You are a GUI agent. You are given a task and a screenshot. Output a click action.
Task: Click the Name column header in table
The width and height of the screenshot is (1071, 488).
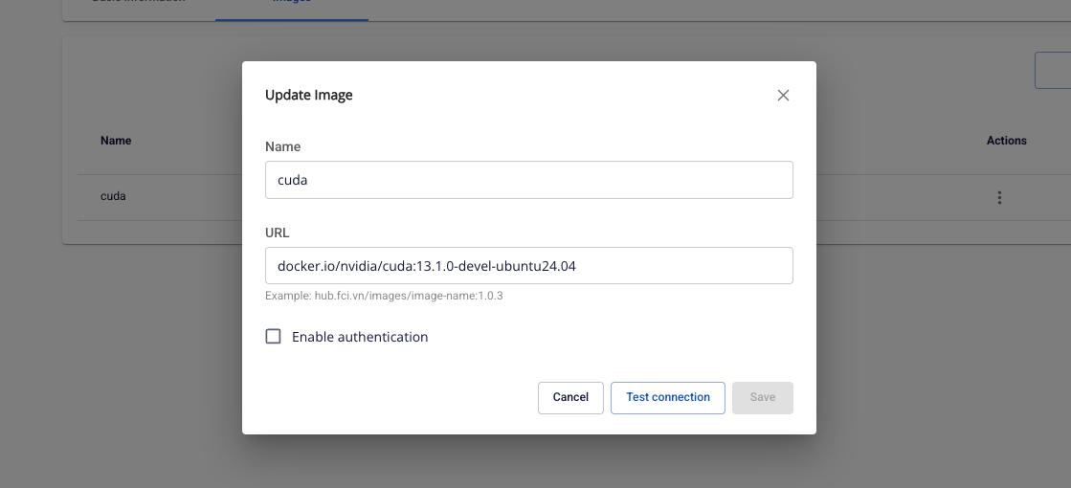[116, 141]
